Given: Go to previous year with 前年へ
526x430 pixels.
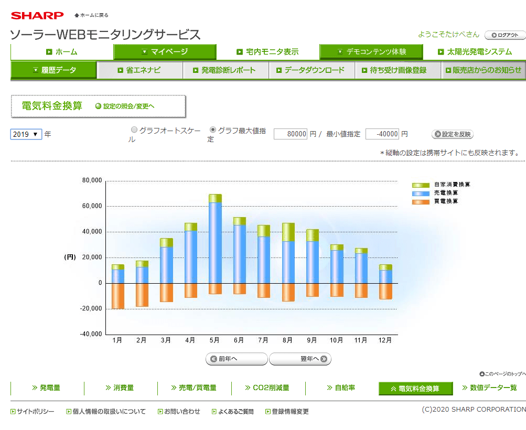Looking at the screenshot, I should (237, 359).
